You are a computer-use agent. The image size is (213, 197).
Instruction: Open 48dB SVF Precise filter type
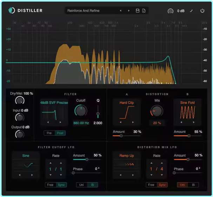(x=54, y=103)
